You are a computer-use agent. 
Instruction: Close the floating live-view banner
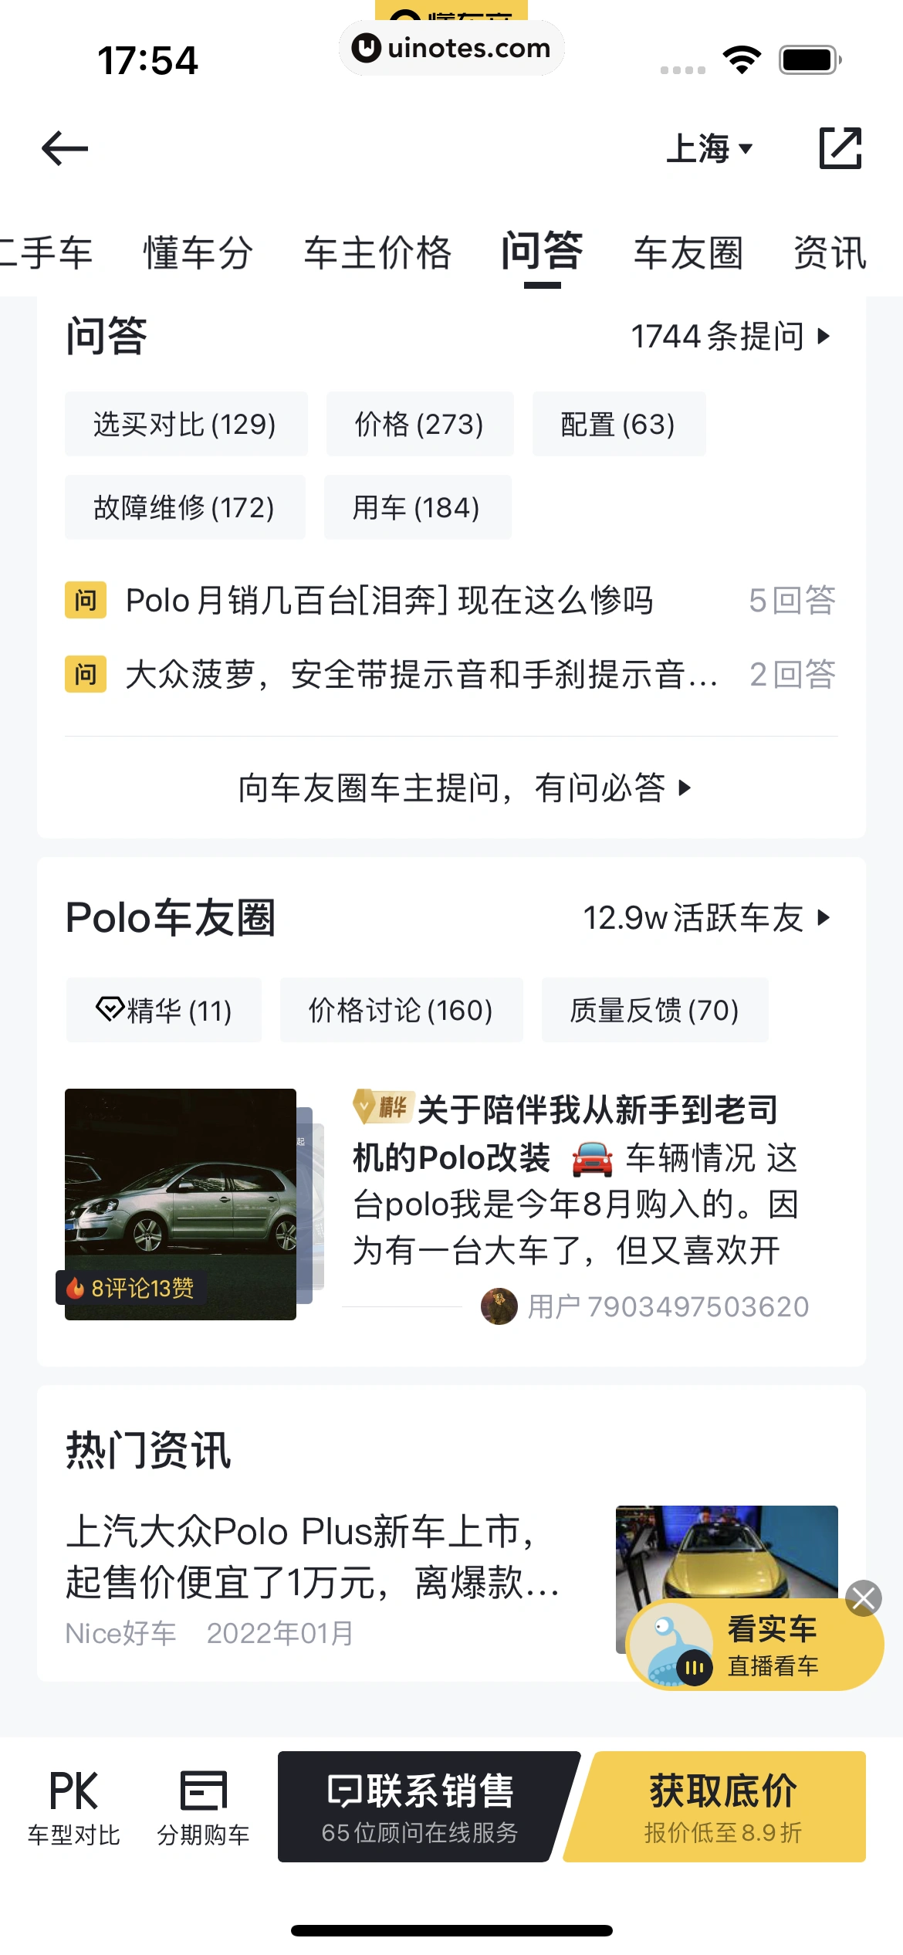(x=863, y=1598)
